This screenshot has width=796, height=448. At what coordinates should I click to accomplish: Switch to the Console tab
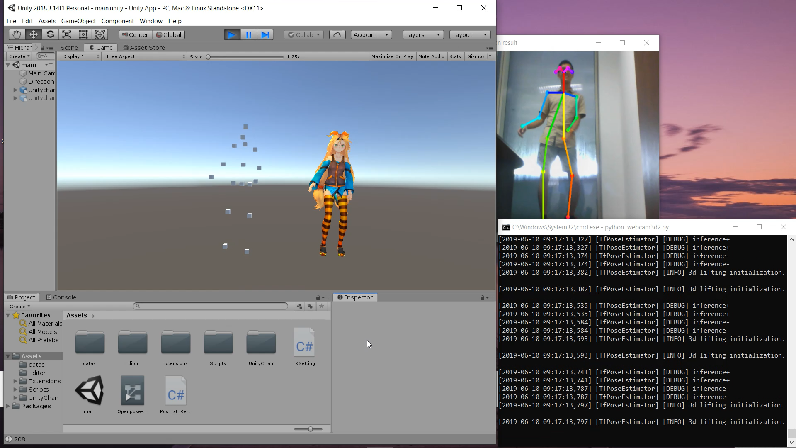61,297
